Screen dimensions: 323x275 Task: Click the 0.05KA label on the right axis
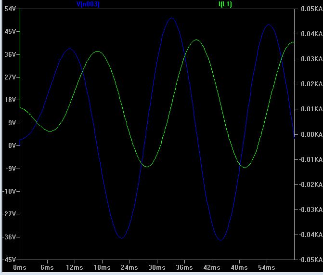310,9
